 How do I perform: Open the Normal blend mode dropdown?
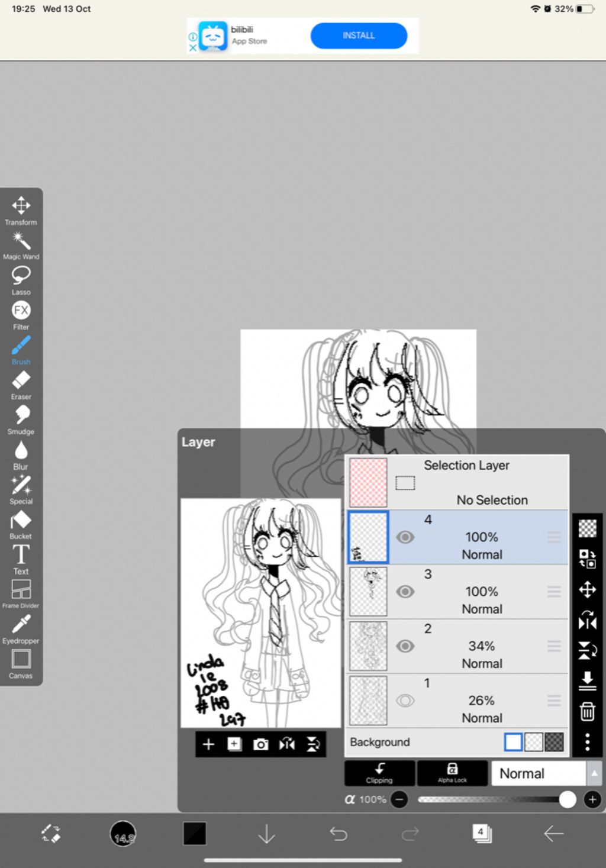[539, 773]
